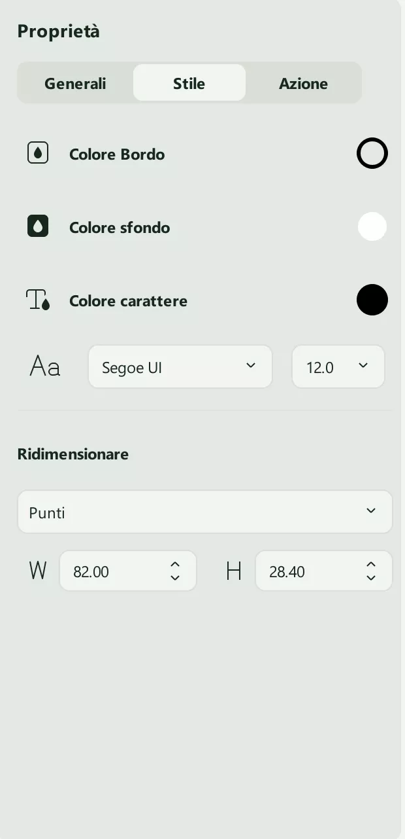Open the Segoe UI font dropdown
This screenshot has height=839, width=405.
[180, 366]
